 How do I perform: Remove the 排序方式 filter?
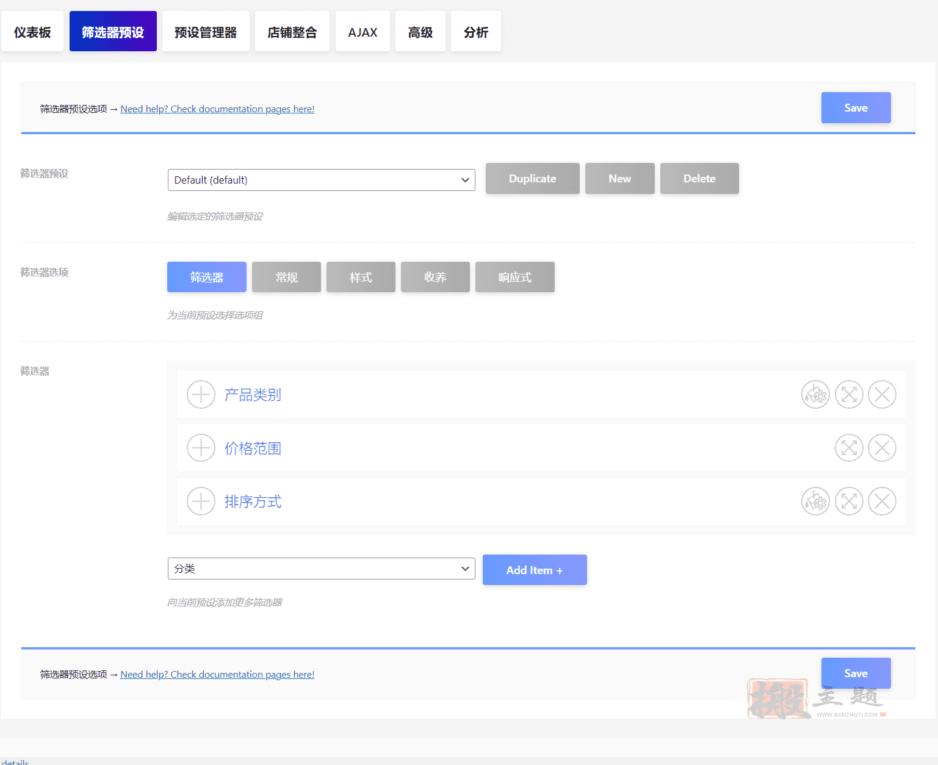(x=882, y=501)
